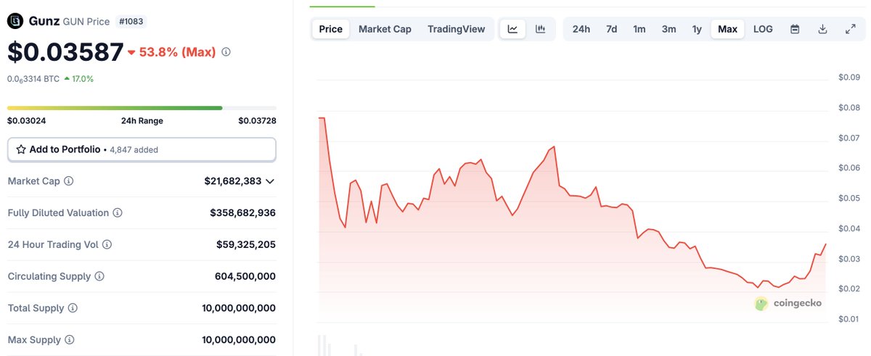
Task: Click market cap value $21,682,383
Action: [x=233, y=181]
